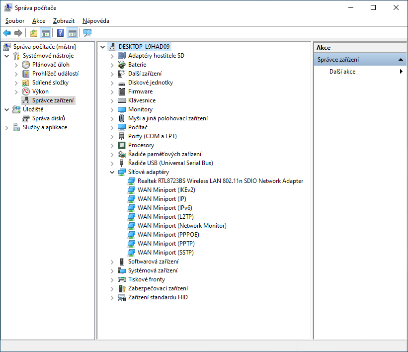The image size is (408, 352).
Task: Click the Prohlížeč událostí icon
Action: 26,74
